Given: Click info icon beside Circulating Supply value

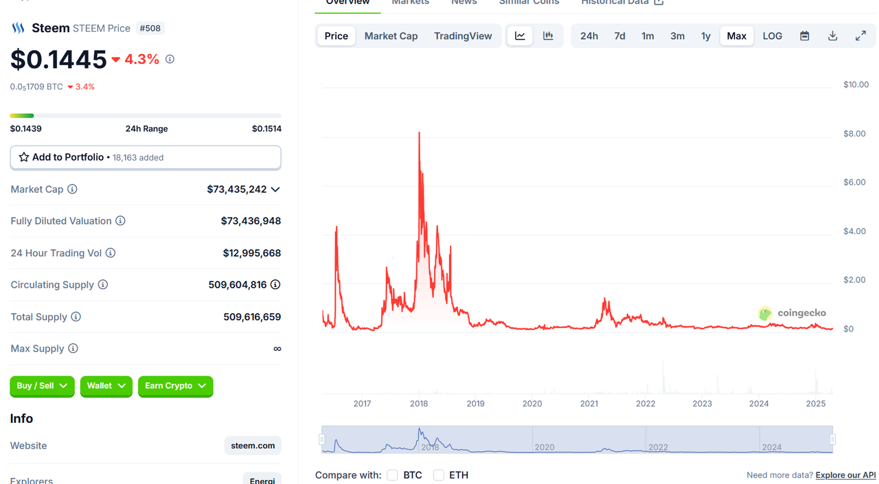Looking at the screenshot, I should pos(275,284).
